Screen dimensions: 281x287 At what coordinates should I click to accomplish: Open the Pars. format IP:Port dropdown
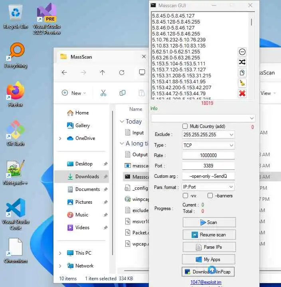click(208, 187)
